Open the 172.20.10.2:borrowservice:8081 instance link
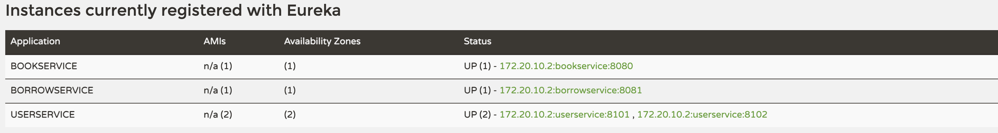This screenshot has height=133, width=998. click(x=570, y=90)
